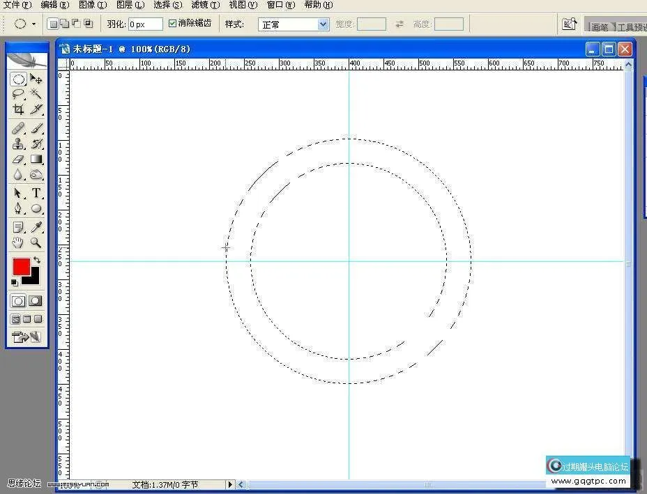This screenshot has height=494, width=647.
Task: Click the 画笔 palette tab
Action: [599, 27]
